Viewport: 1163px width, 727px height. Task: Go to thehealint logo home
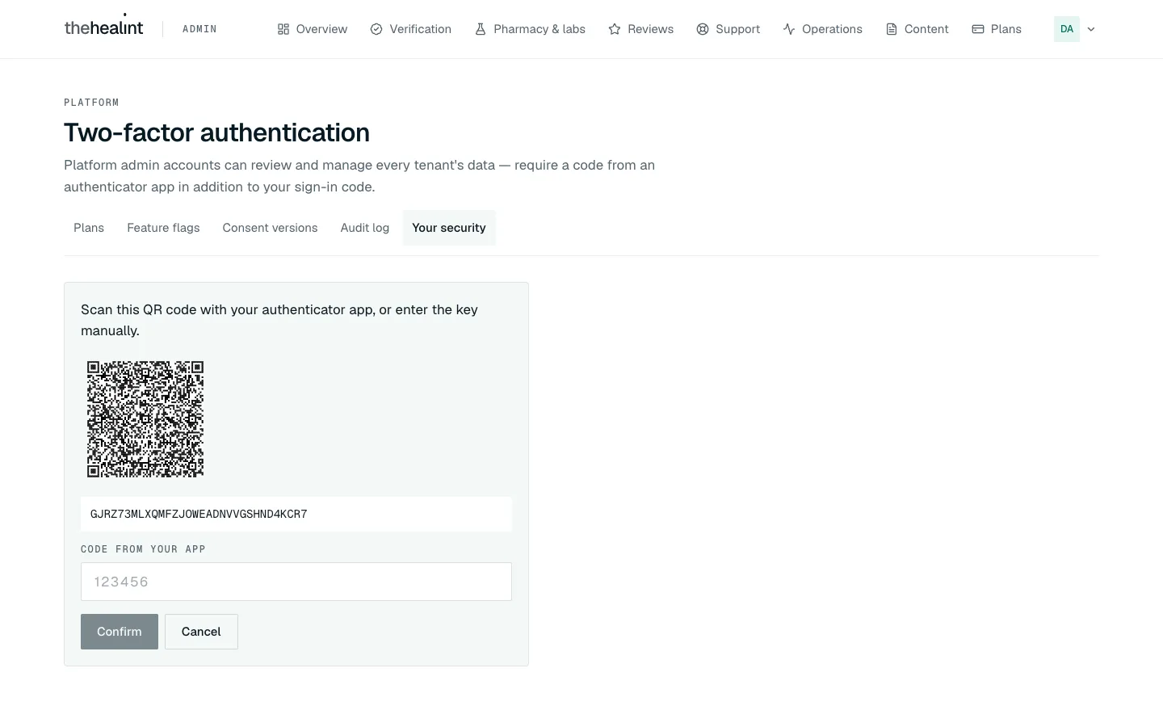pos(103,27)
